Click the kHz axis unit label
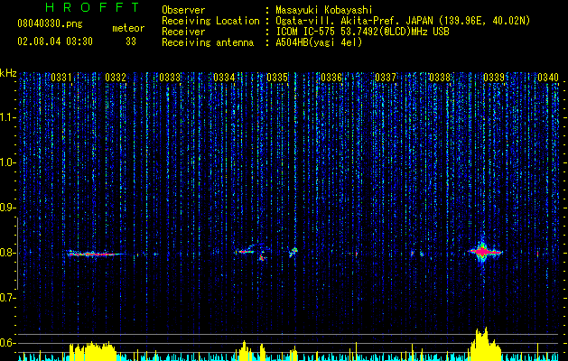The width and height of the screenshot is (568, 361). point(8,73)
